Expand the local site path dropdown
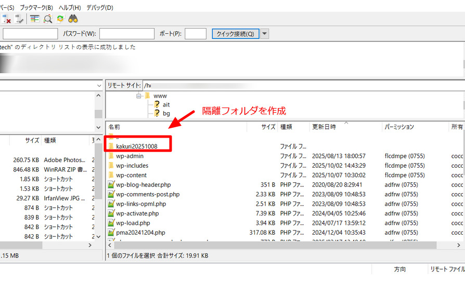 [x=99, y=85]
